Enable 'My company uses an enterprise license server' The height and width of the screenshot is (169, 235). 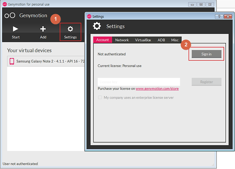100,97
